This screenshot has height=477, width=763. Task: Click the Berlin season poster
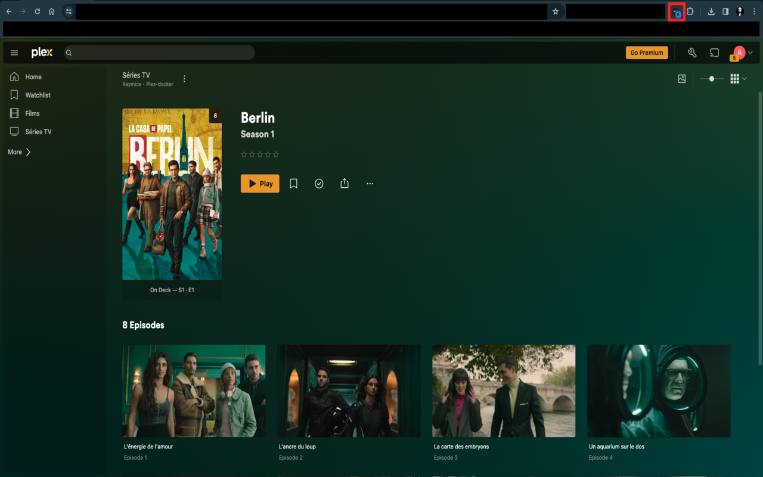tap(172, 194)
